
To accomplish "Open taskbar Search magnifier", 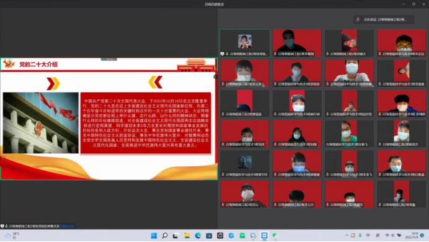I will (165, 236).
